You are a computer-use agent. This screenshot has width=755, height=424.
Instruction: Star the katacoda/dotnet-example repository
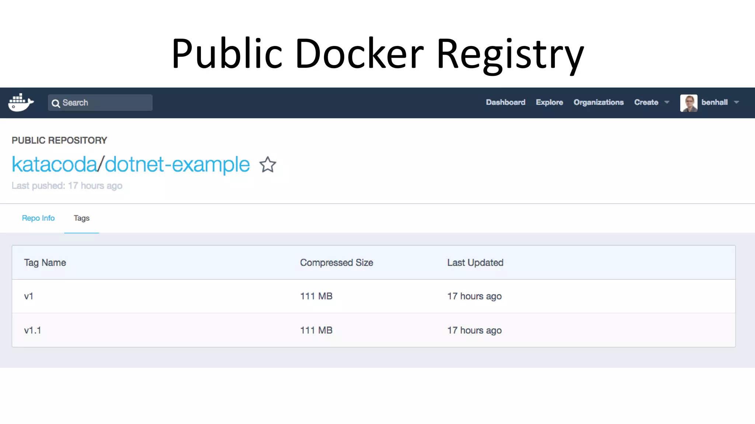(x=268, y=165)
